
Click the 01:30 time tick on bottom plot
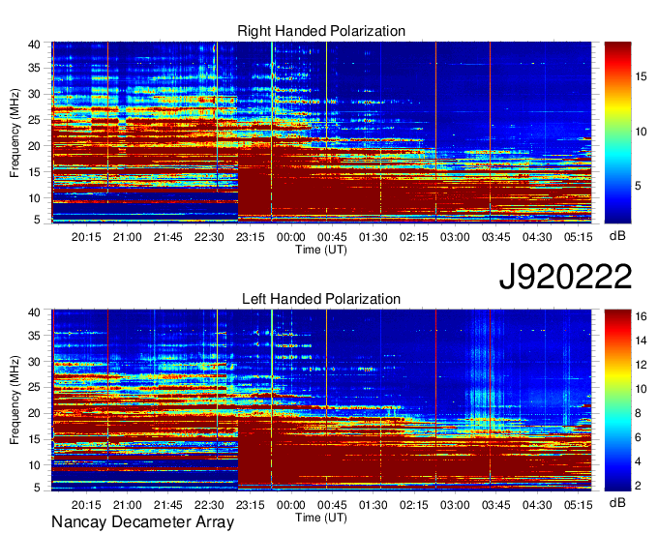point(374,505)
